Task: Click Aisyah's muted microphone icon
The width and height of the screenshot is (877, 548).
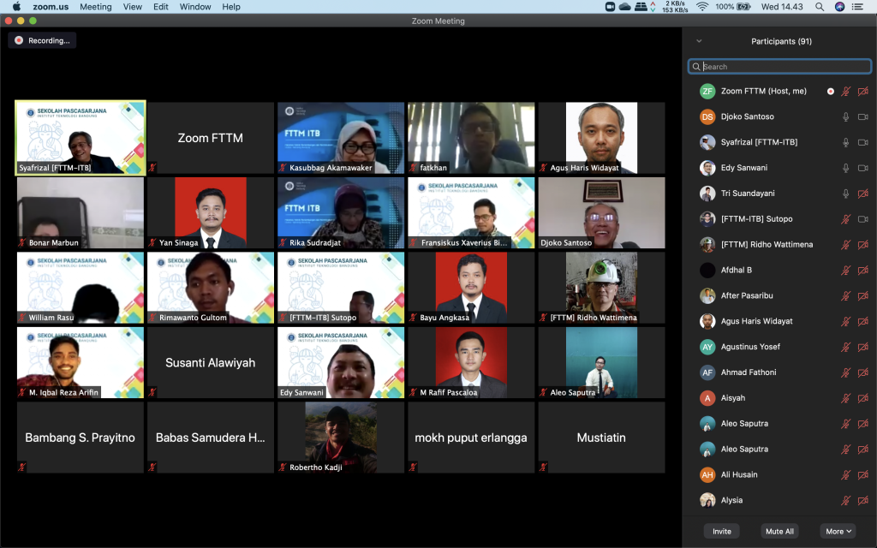Action: pos(845,398)
